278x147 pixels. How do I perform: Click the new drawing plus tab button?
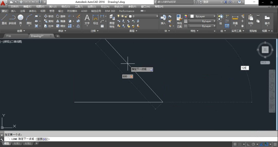58,36
